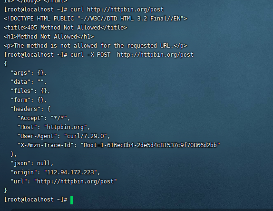
Task: Click the "json": null line
Action: [x=32, y=163]
